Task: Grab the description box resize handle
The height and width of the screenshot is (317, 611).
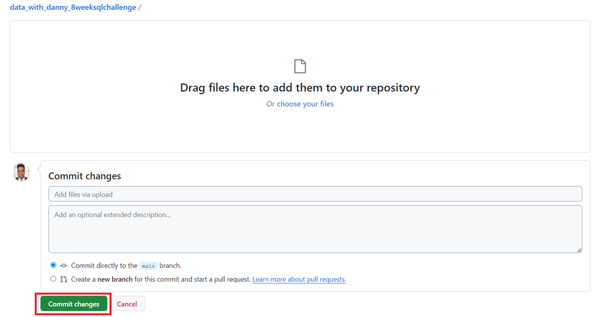Action: point(579,250)
